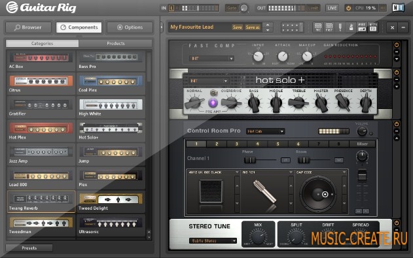The image size is (413, 258).
Task: Add the Cool Plex amp
Action: (111, 84)
